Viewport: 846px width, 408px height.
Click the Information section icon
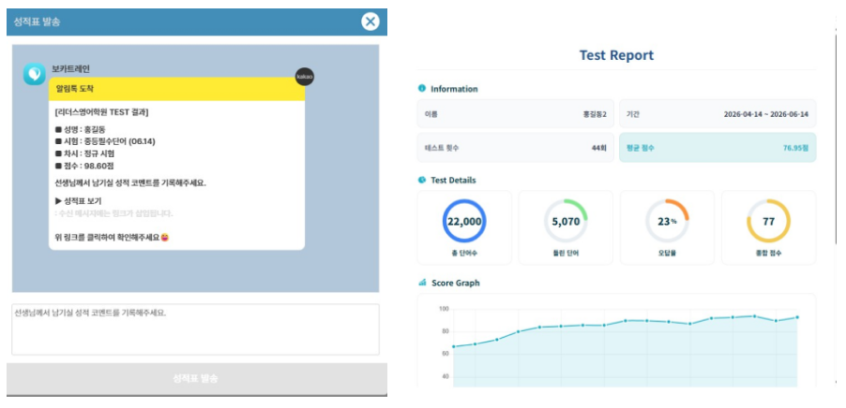point(422,88)
